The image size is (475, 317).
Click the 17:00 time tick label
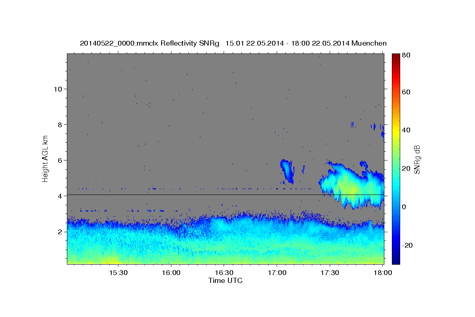point(277,273)
